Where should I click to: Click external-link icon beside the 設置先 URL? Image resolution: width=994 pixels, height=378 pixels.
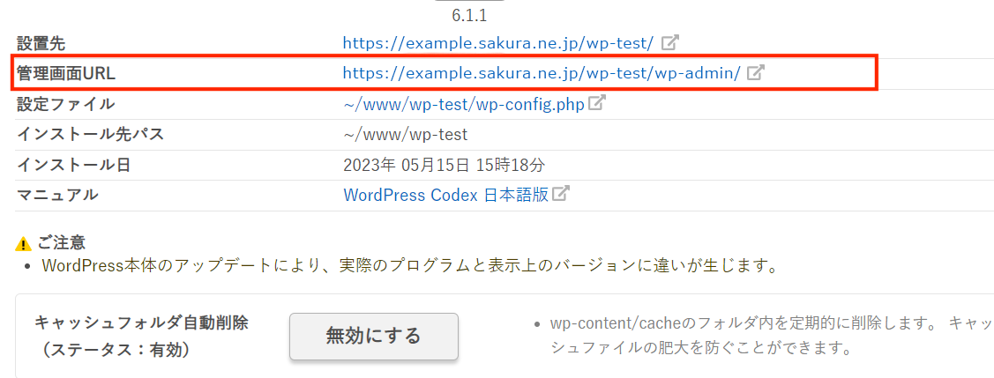[x=670, y=42]
